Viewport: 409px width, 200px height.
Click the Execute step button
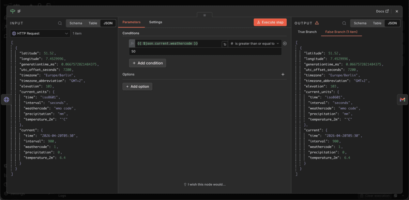coord(270,22)
